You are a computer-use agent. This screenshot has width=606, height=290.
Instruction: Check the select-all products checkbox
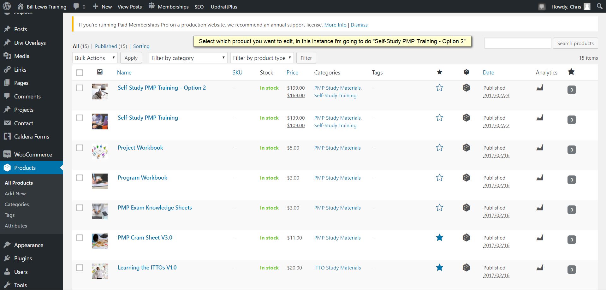pyautogui.click(x=80, y=73)
